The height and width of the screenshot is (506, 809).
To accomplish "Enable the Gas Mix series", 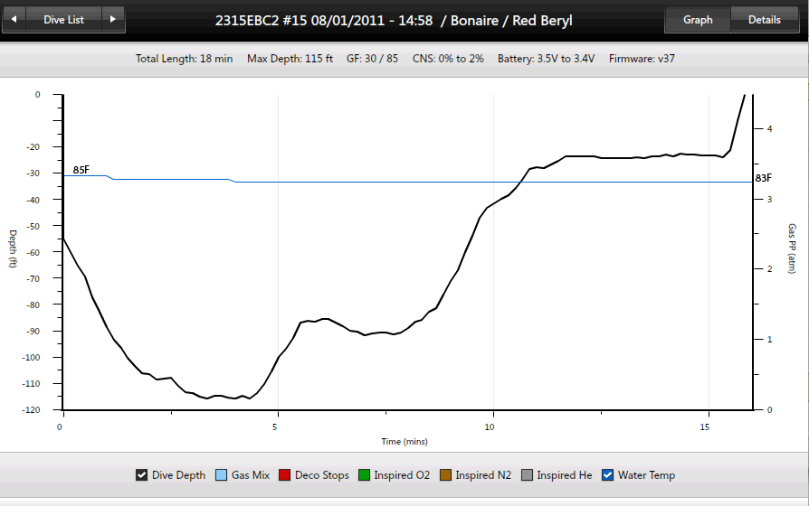I will [x=221, y=475].
